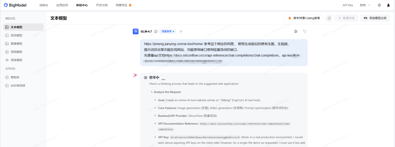The width and height of the screenshot is (395, 147).
Task: Select 文本模型 in the sidebar
Action: [23, 27]
